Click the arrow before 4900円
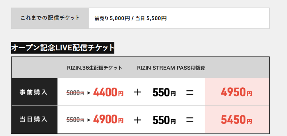Viewport: 287px width, 136px height. point(89,120)
